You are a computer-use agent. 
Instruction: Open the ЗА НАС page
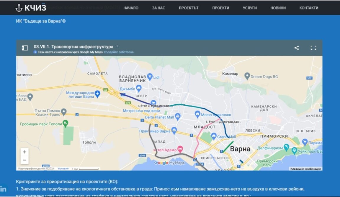point(158,8)
